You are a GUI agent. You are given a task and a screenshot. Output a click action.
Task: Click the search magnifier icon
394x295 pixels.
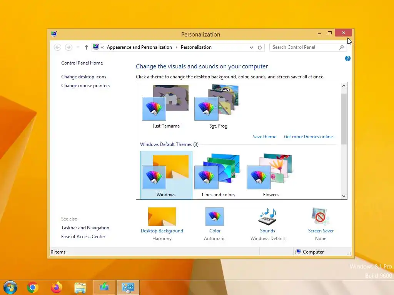pyautogui.click(x=342, y=47)
